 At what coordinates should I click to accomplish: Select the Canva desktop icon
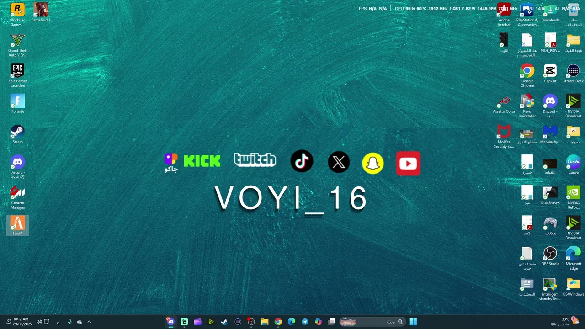click(573, 164)
